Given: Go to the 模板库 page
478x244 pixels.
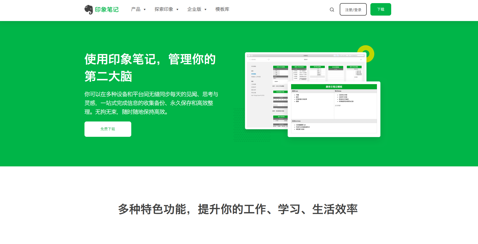Looking at the screenshot, I should (222, 9).
